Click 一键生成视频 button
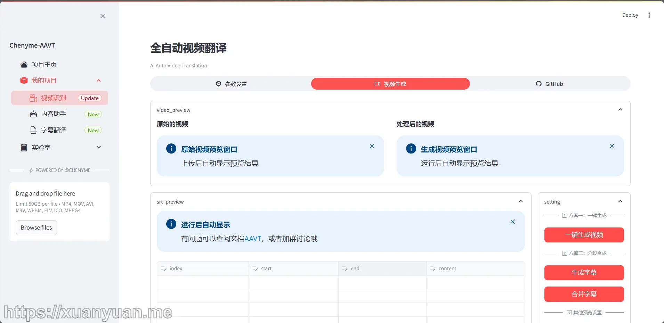The height and width of the screenshot is (323, 664). coord(584,235)
